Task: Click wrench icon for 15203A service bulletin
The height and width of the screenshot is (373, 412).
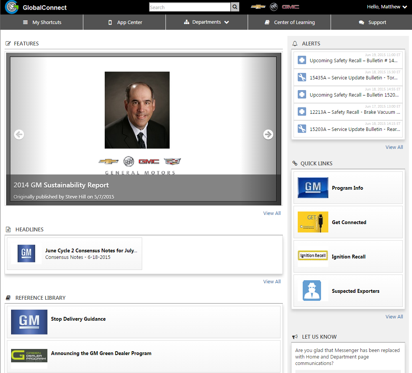Action: coord(302,129)
